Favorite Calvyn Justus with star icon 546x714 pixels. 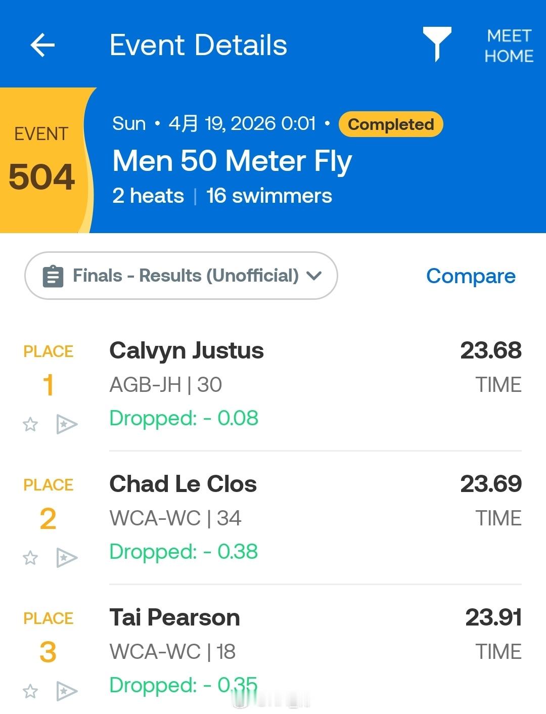30,424
